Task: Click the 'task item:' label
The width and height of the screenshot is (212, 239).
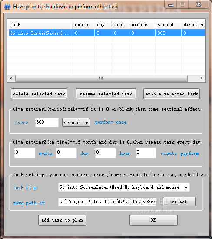Action: click(x=26, y=187)
